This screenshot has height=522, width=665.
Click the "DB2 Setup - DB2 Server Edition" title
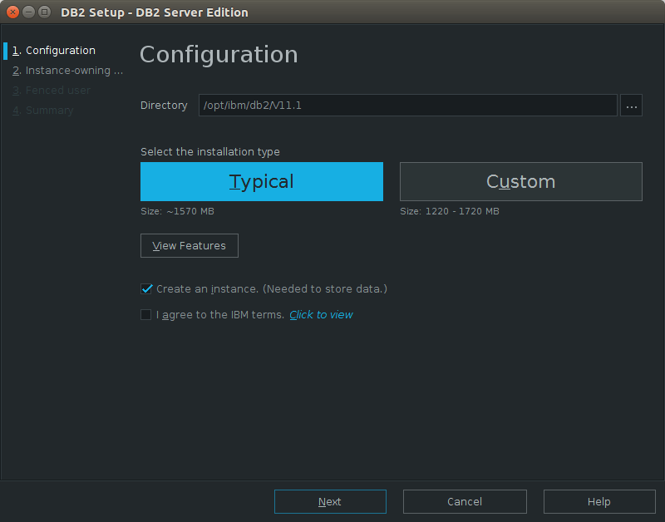155,12
